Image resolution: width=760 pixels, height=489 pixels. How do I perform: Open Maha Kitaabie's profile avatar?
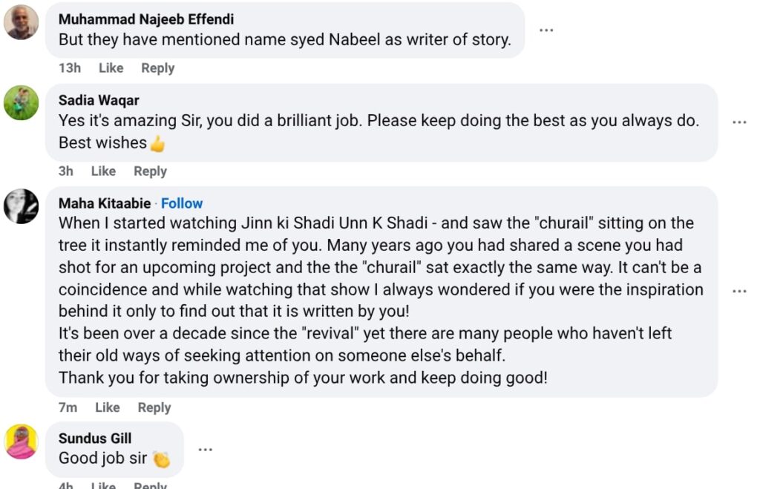[x=21, y=206]
